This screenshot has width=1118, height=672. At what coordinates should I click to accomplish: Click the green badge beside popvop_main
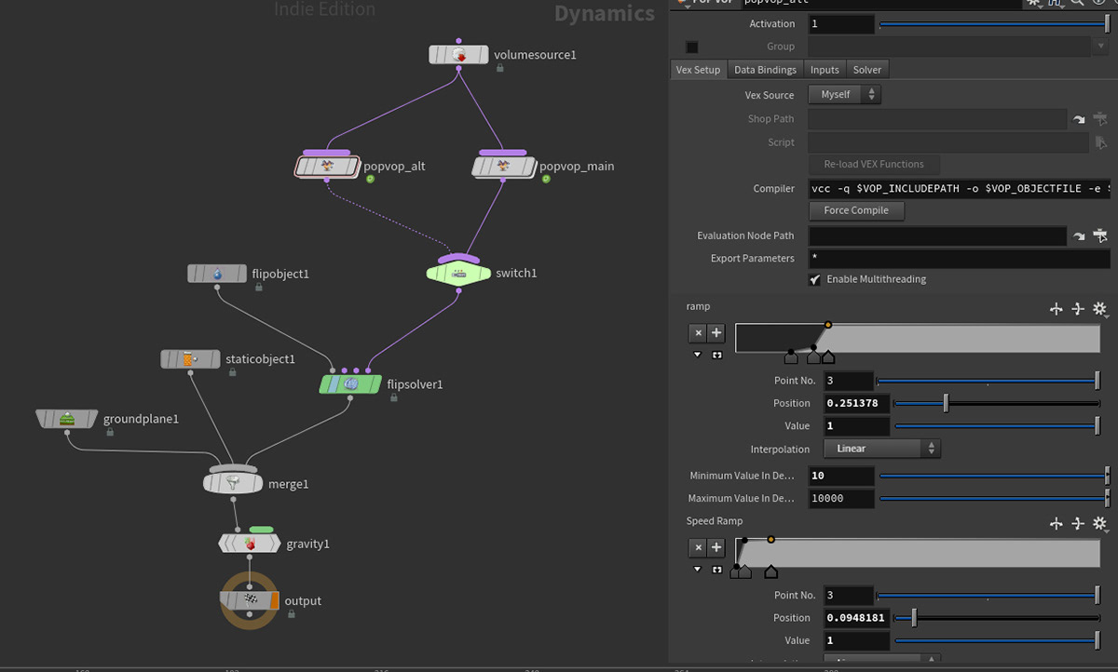[546, 179]
